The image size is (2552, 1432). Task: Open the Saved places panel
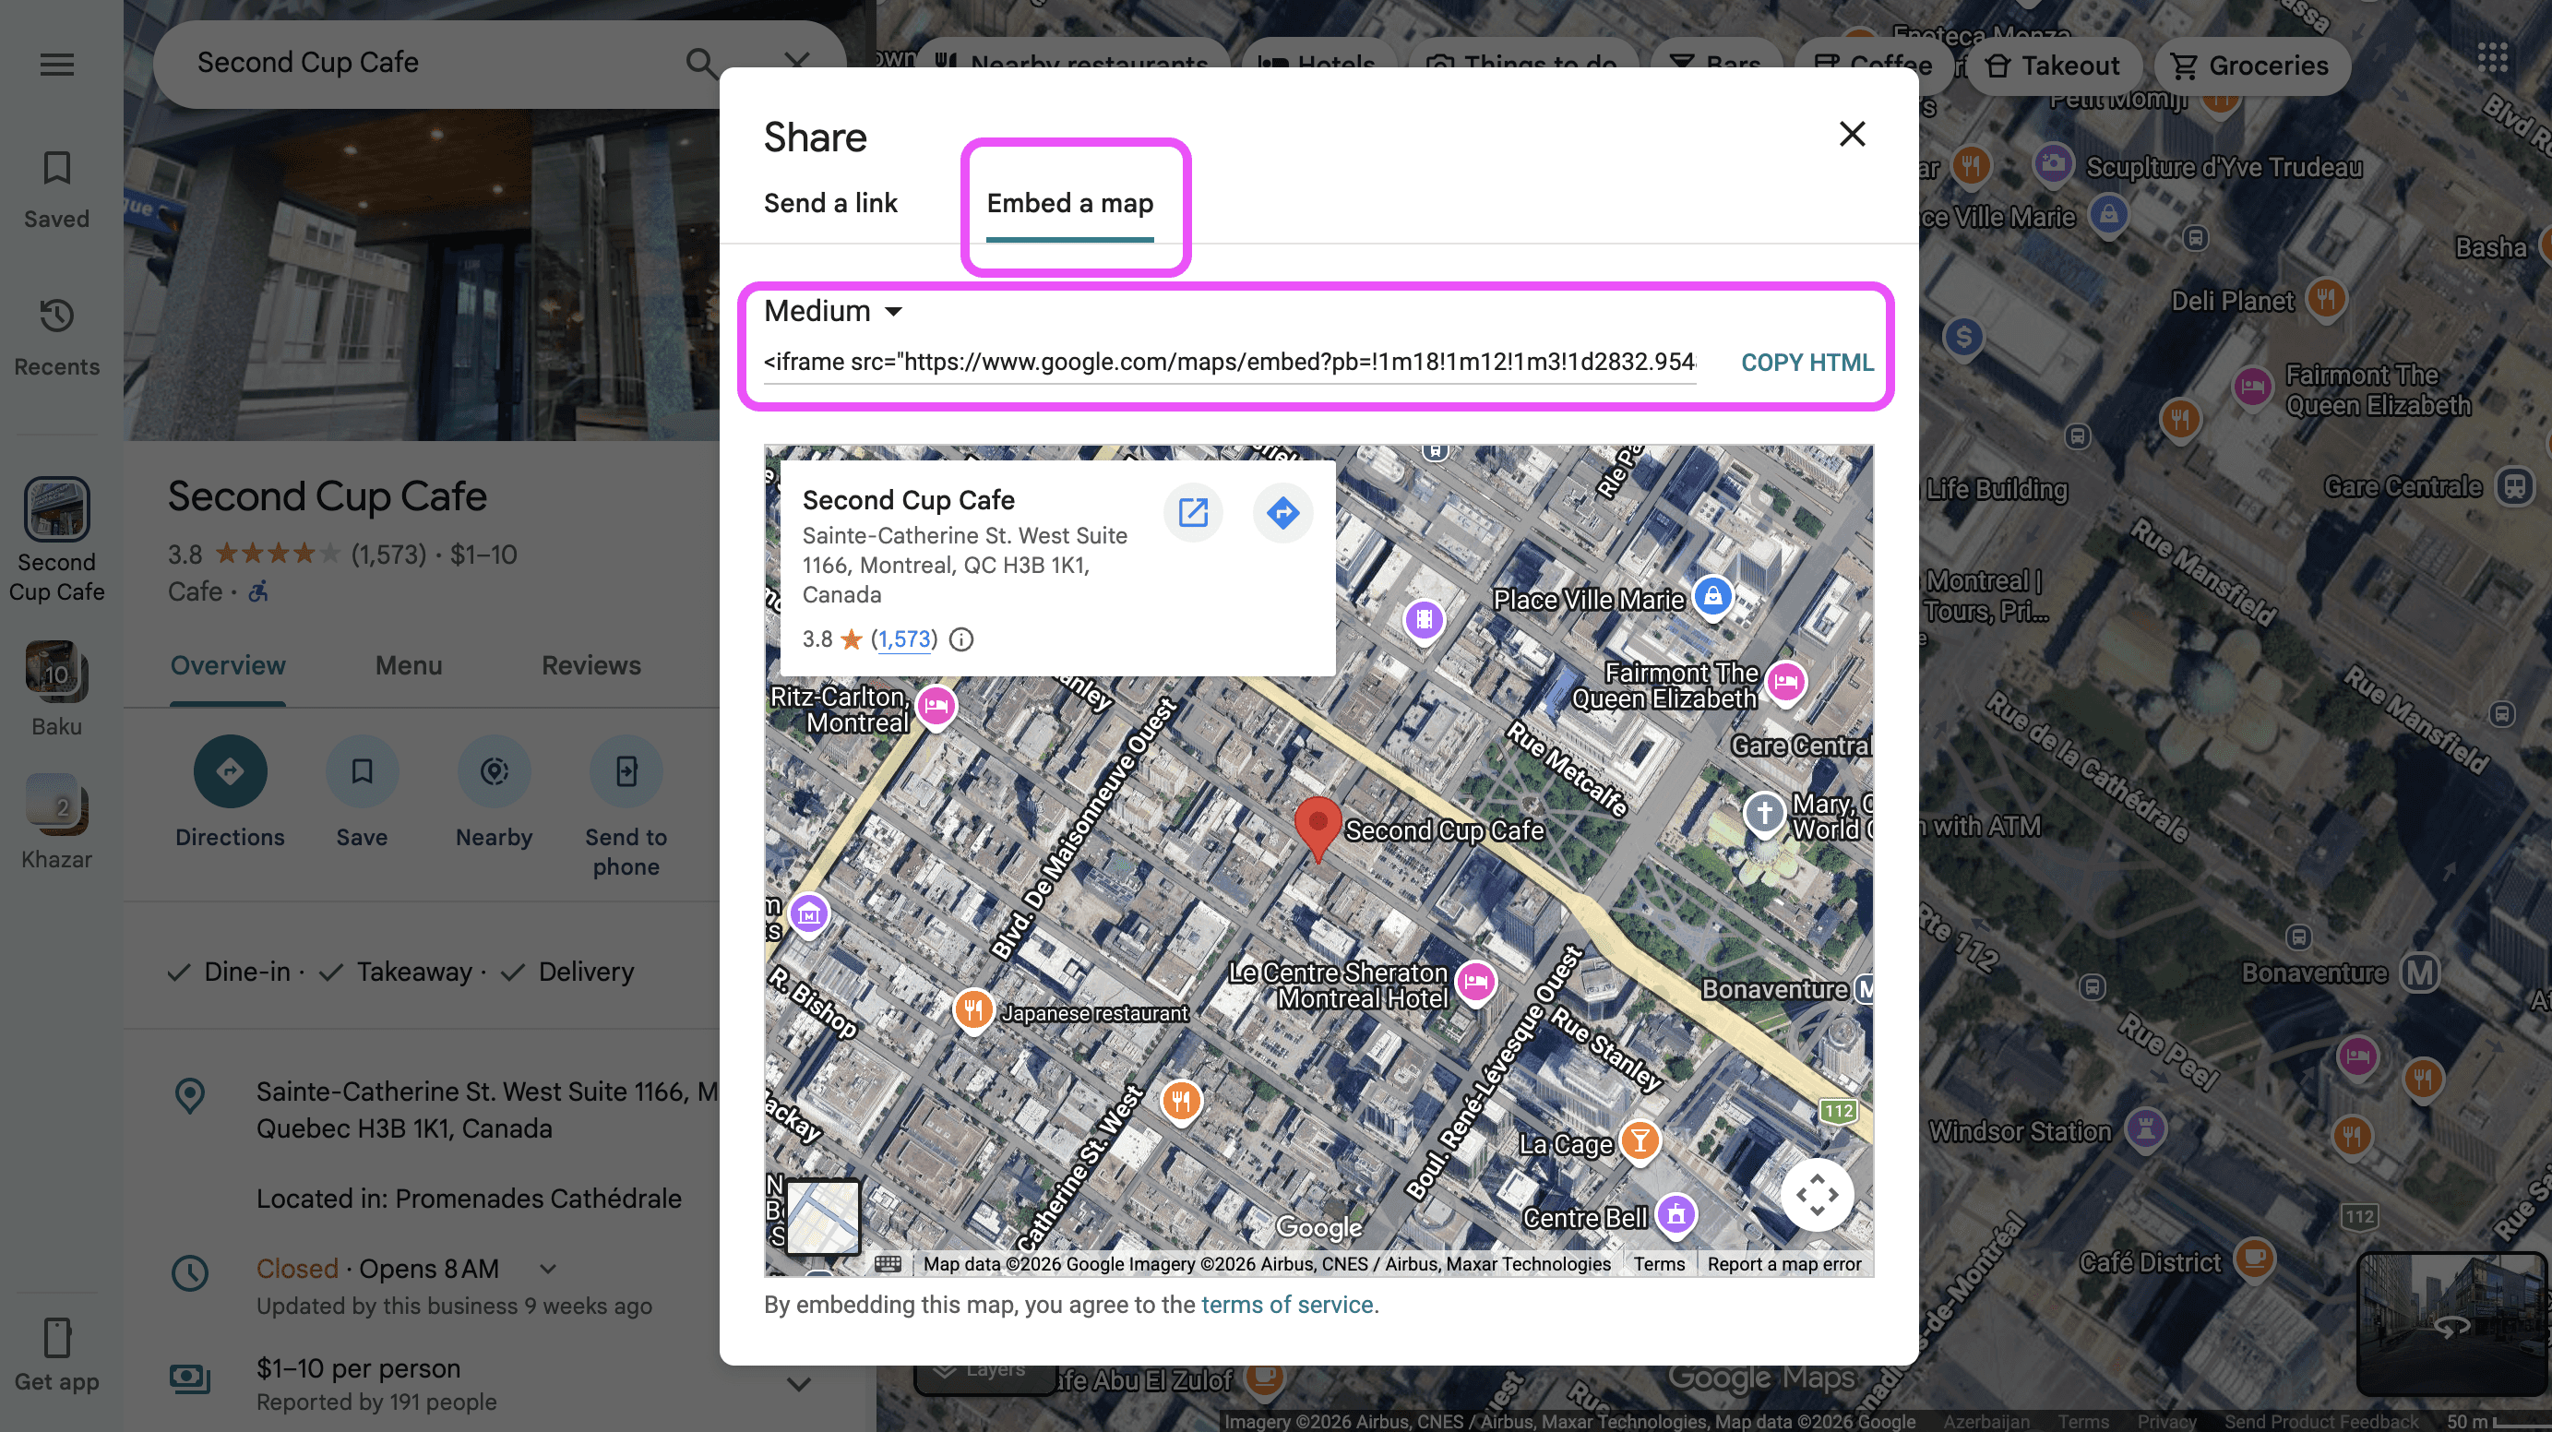(56, 189)
